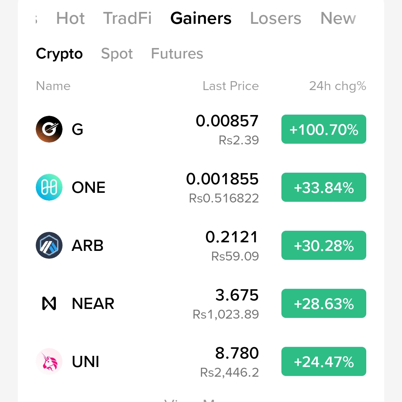Toggle the +33.84% change badge

(324, 187)
